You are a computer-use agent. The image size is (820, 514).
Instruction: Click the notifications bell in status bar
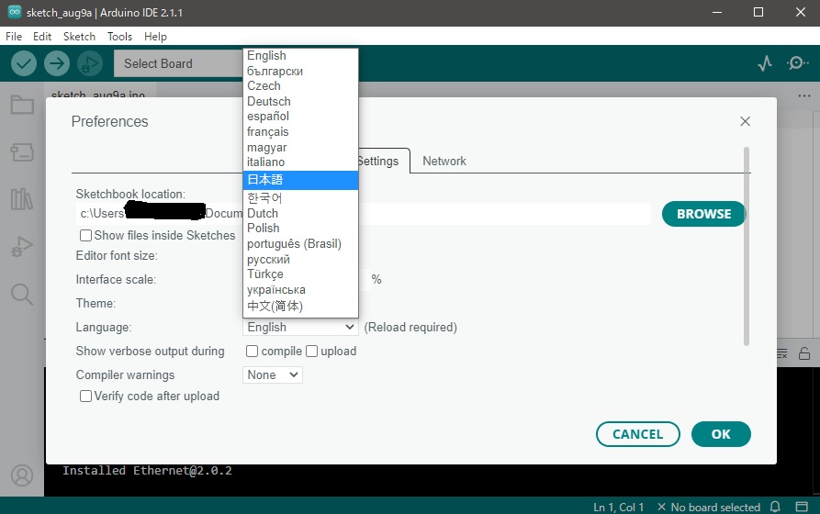[x=776, y=507]
